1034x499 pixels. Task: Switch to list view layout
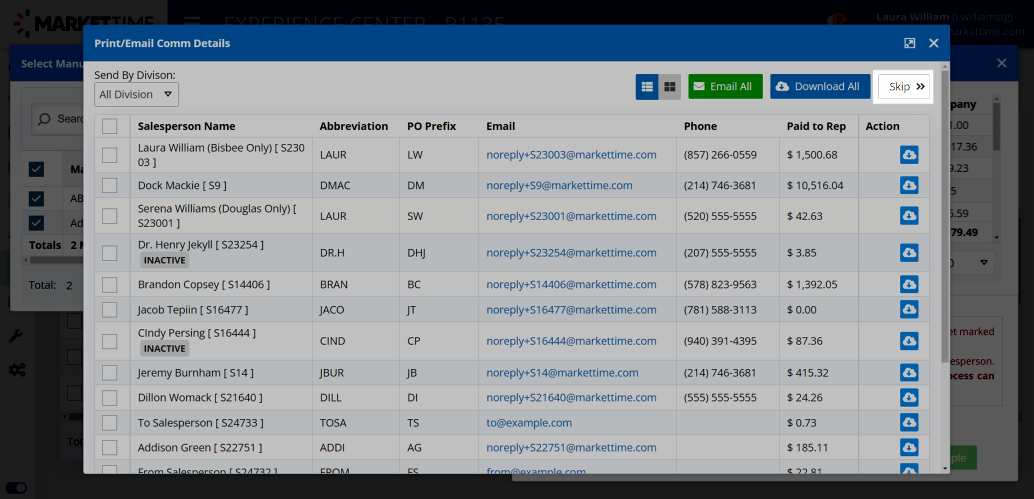647,87
